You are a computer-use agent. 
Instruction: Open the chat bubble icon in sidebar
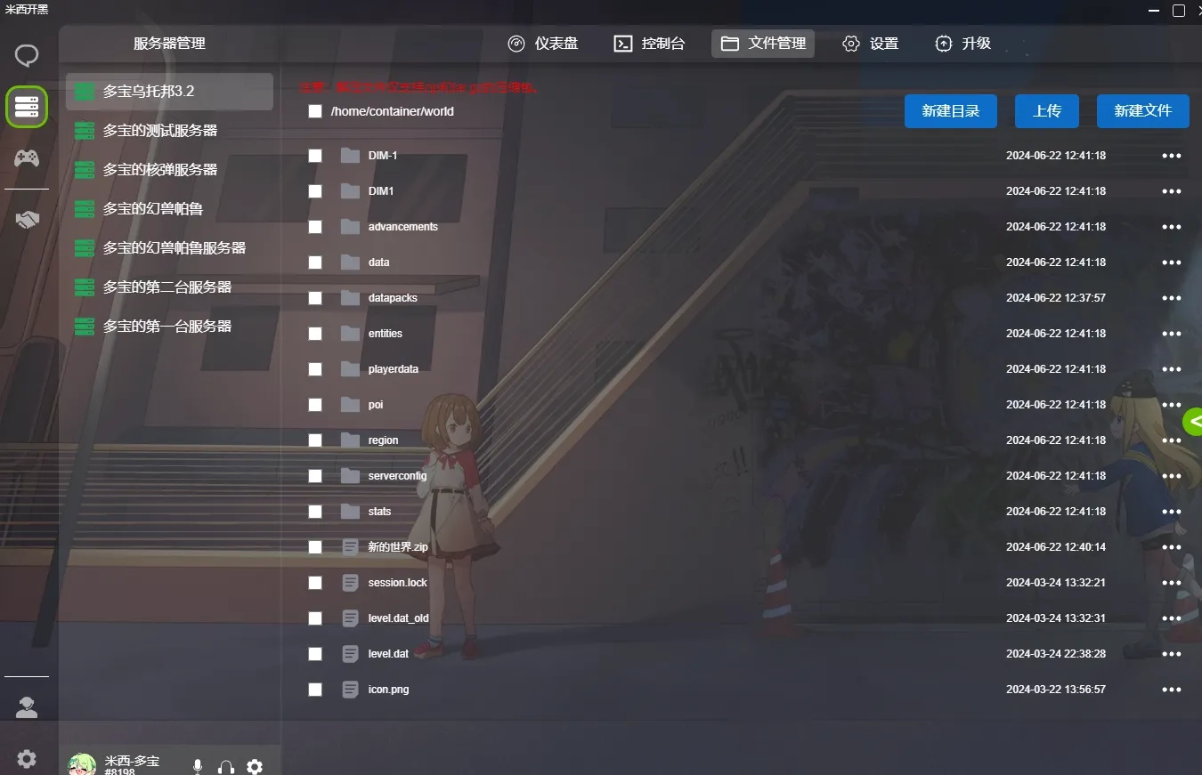tap(27, 57)
